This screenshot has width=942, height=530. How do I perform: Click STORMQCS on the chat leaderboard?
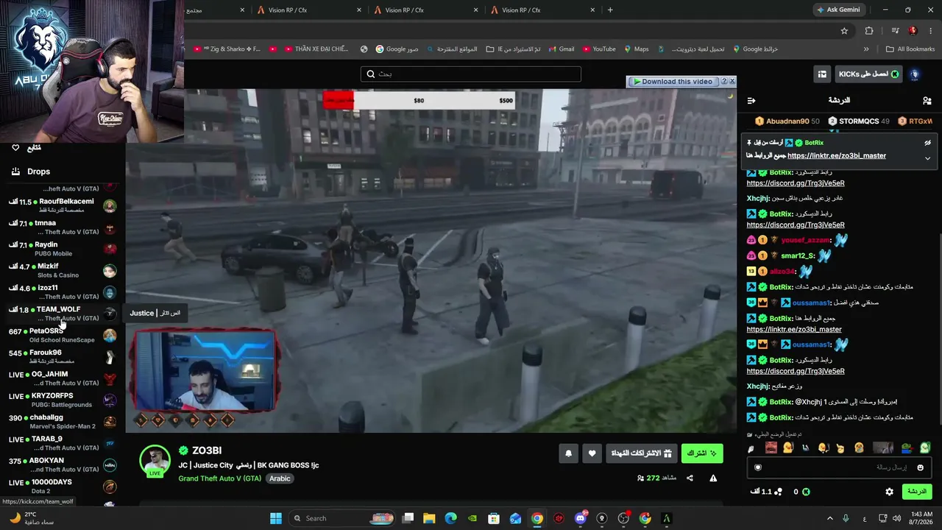[859, 121]
